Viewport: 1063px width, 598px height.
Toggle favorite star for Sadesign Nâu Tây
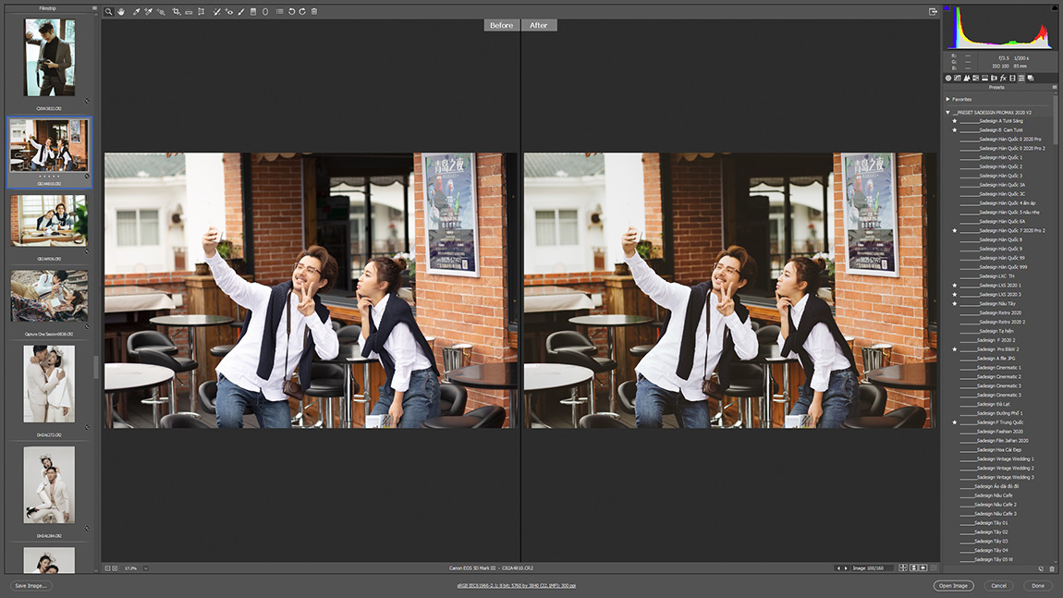point(955,304)
